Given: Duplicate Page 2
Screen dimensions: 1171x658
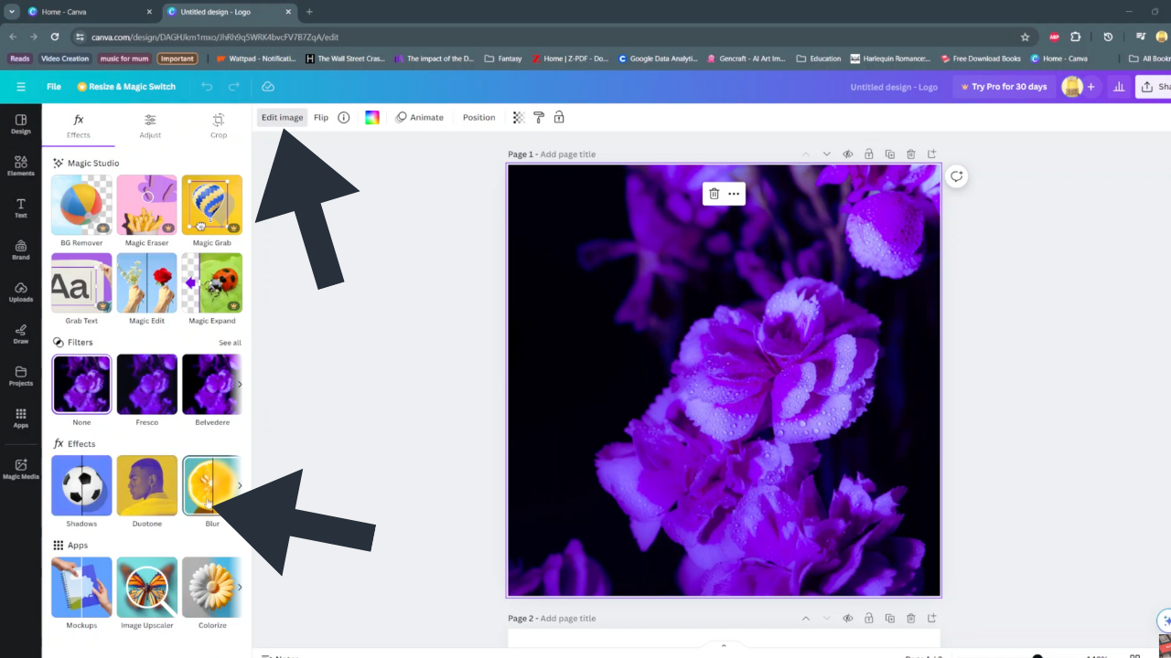Looking at the screenshot, I should coord(890,619).
